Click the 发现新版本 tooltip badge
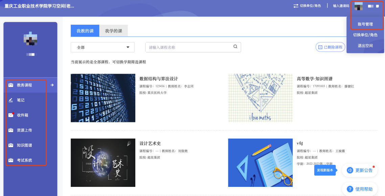 325,170
